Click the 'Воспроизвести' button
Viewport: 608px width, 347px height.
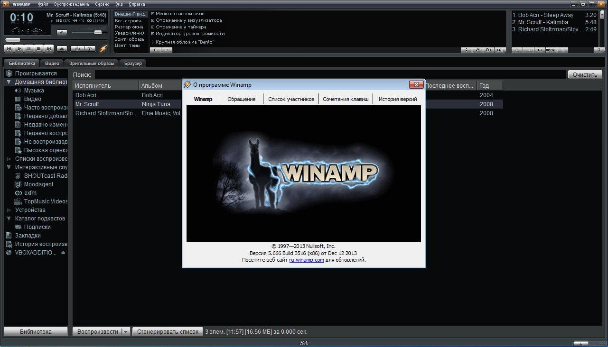97,332
